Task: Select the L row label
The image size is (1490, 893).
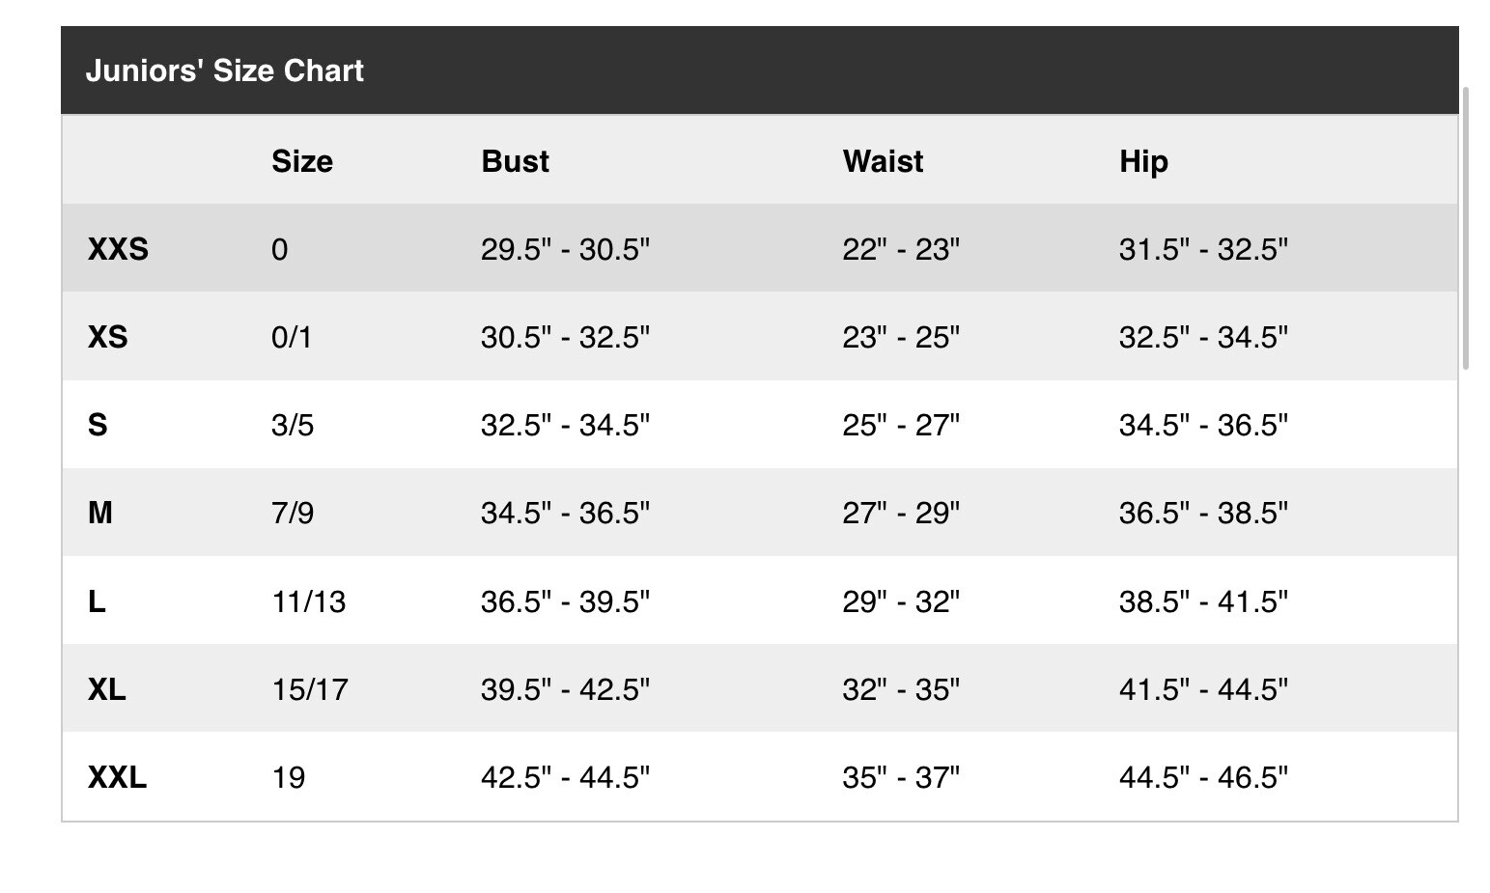Action: tap(97, 601)
